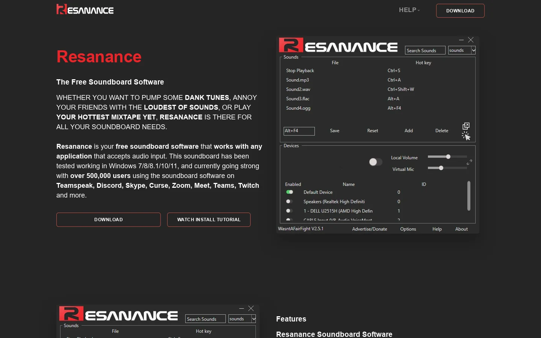Open Options in the app footer
541x338 pixels.
coord(408,229)
